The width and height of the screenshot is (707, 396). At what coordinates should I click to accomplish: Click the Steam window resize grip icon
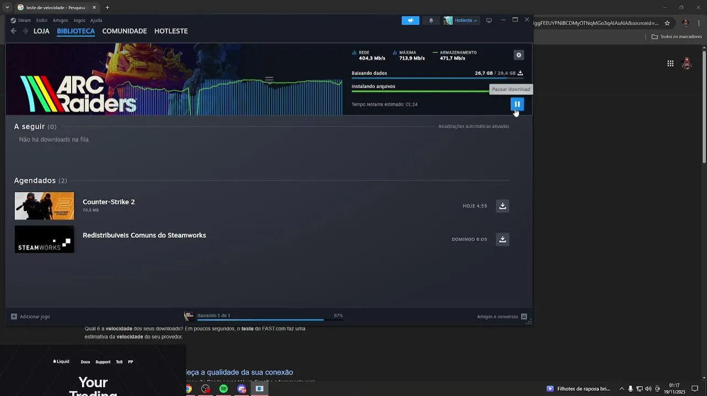pos(528,322)
